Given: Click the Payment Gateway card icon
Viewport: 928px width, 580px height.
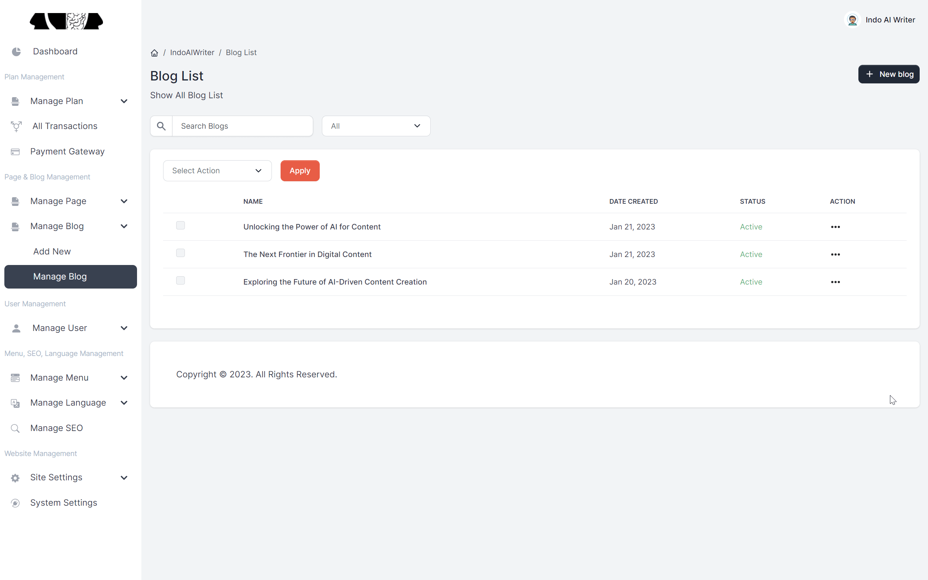Looking at the screenshot, I should (x=15, y=152).
